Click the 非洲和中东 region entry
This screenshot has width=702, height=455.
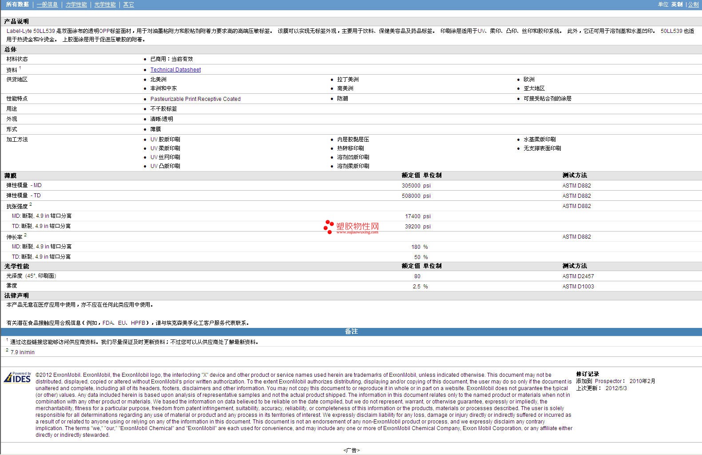(163, 88)
